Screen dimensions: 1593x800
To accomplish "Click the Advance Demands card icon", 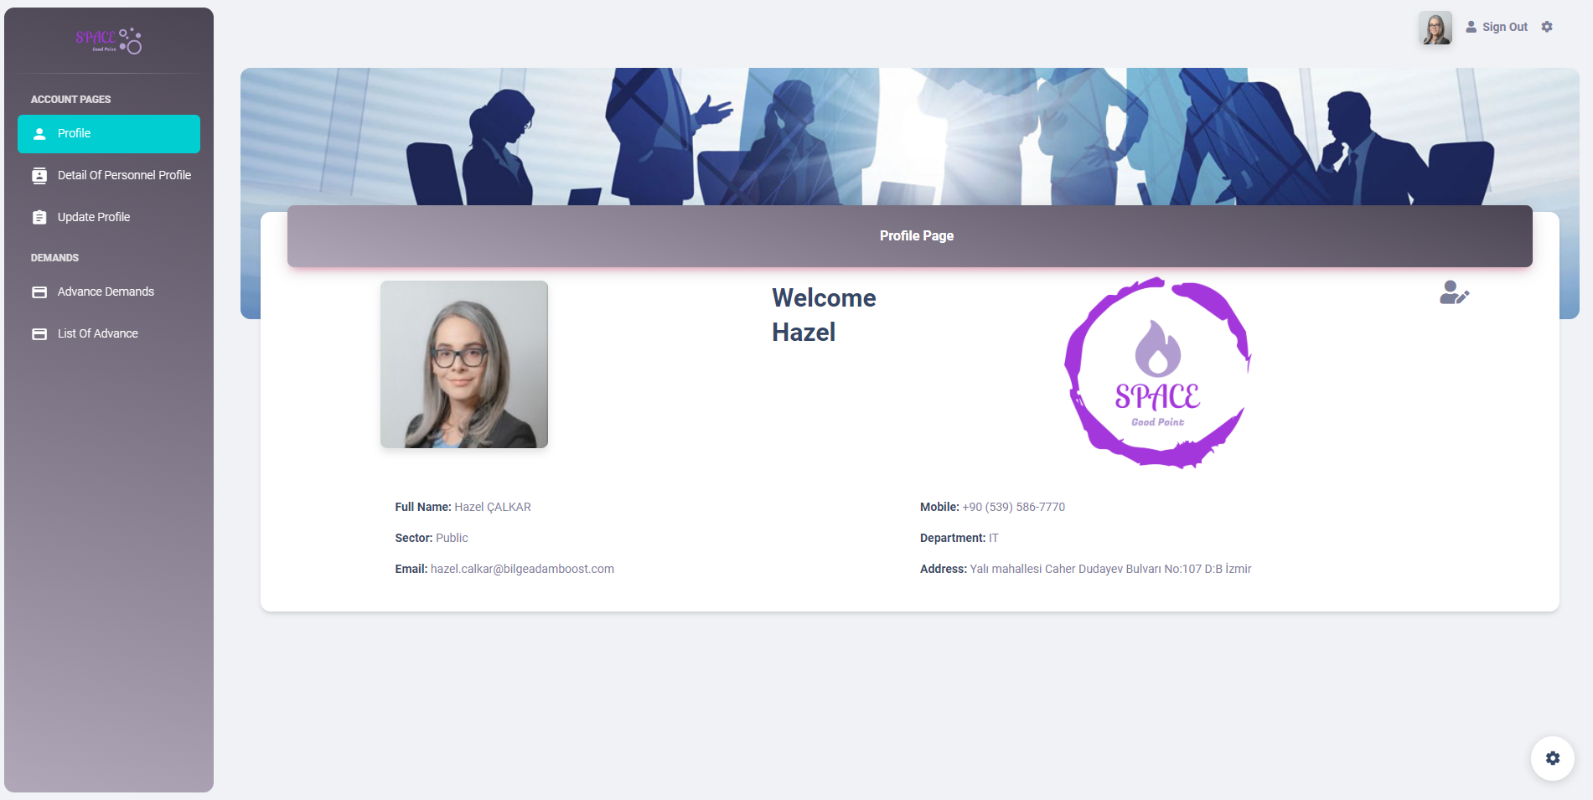I will point(39,292).
